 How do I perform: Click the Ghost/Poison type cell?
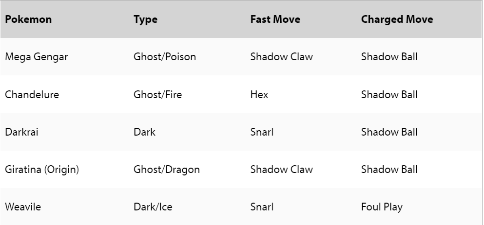coord(165,57)
